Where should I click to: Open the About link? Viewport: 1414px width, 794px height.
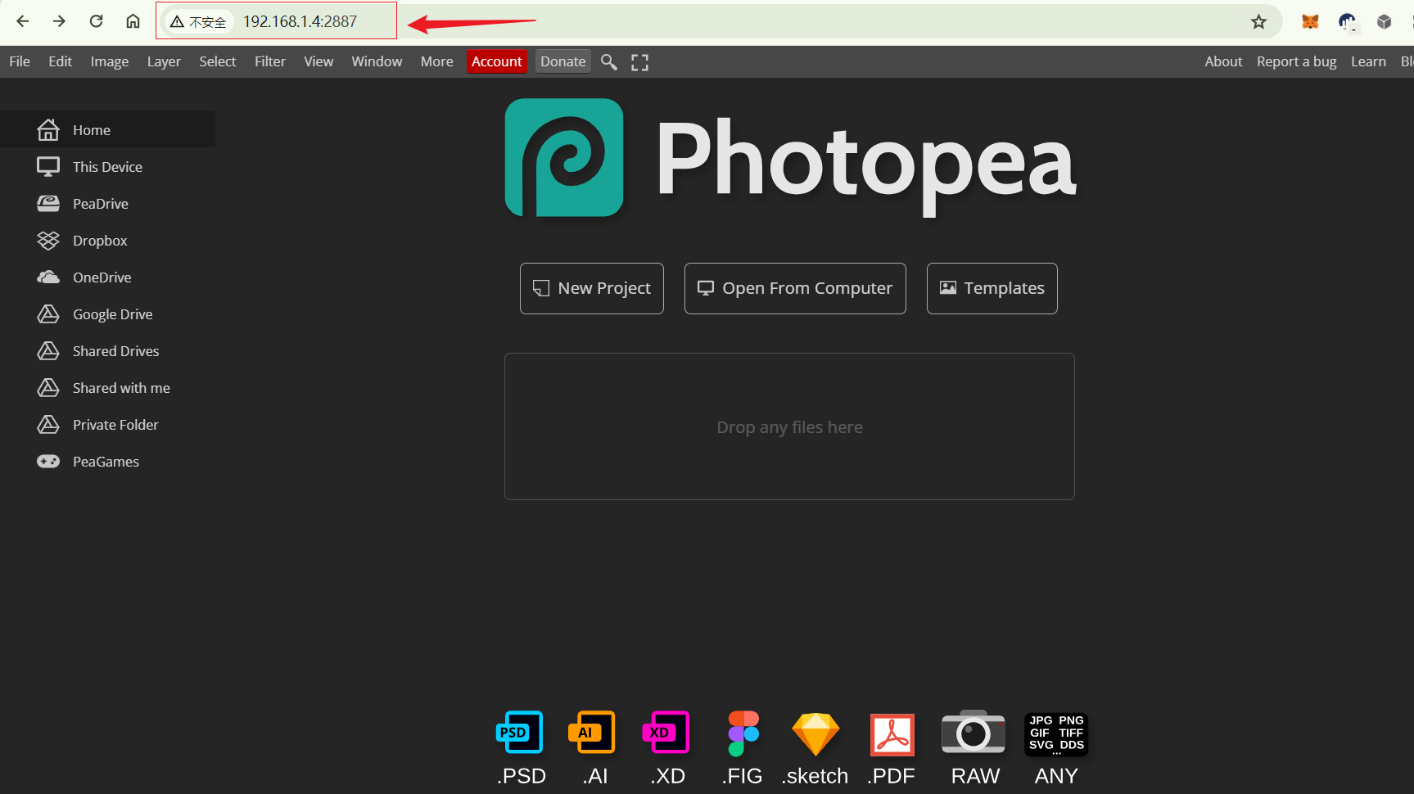coord(1223,61)
